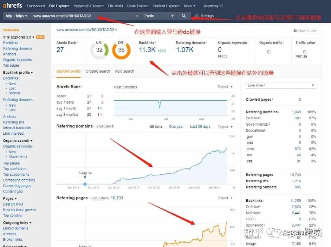Click the 1,069 referring domains count

(296, 112)
